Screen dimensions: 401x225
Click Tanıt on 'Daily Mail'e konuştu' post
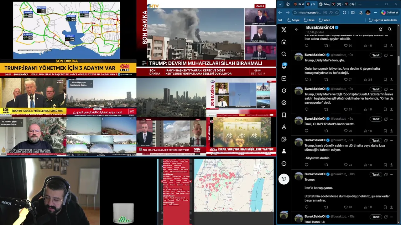coord(376,55)
